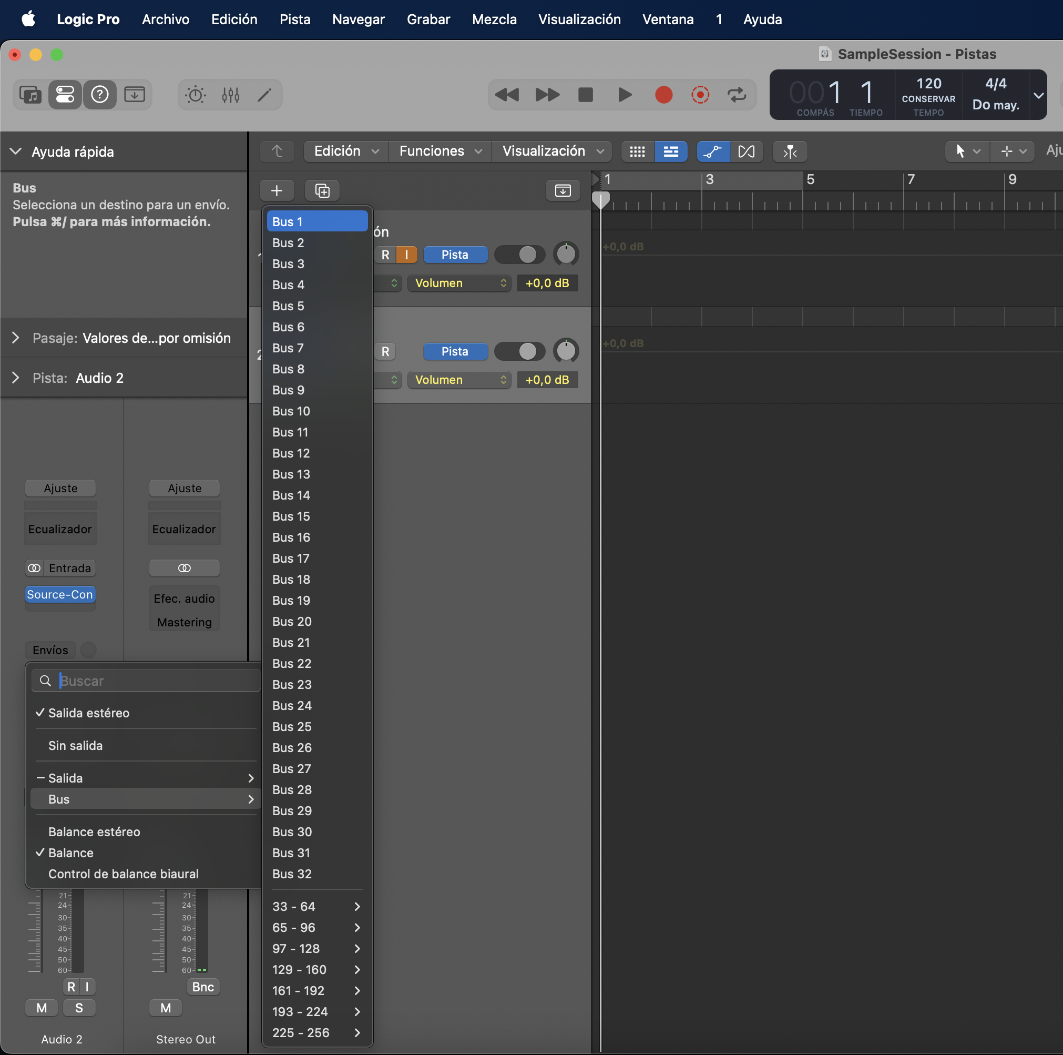Viewport: 1063px width, 1055px height.
Task: Solo the Audio 2 channel strip
Action: (x=79, y=1008)
